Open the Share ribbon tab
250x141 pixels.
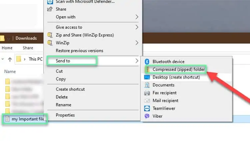28,48
